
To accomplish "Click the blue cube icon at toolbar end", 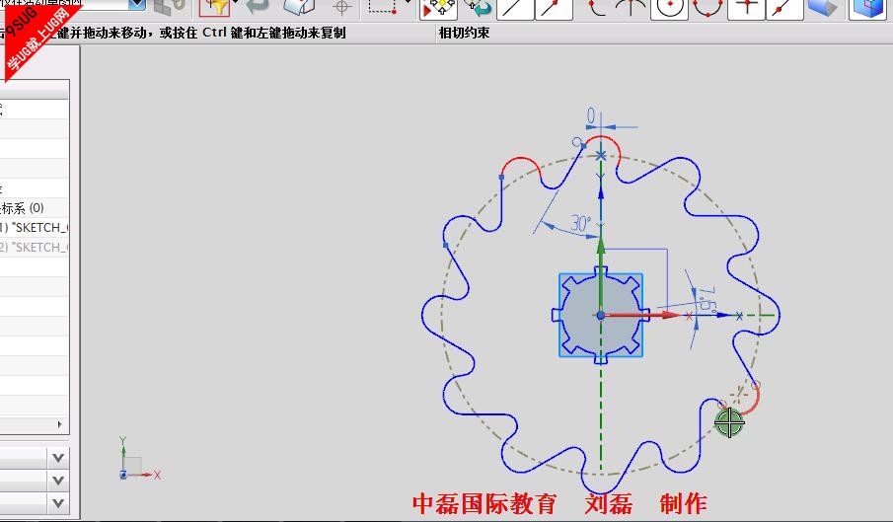I will pyautogui.click(x=868, y=9).
